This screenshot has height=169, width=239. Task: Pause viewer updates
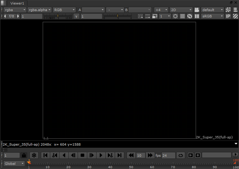pyautogui.click(x=196, y=16)
